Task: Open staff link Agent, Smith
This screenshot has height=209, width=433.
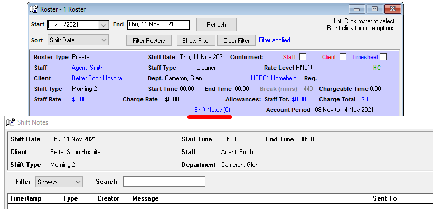Action: (88, 68)
